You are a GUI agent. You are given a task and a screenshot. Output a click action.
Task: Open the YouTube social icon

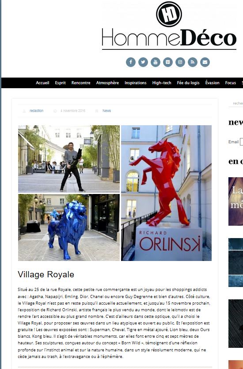tap(156, 62)
